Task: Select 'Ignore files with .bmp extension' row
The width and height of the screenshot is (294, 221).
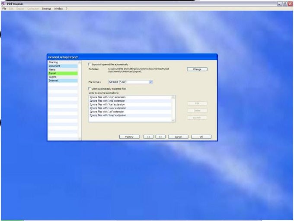Action: pyautogui.click(x=130, y=115)
